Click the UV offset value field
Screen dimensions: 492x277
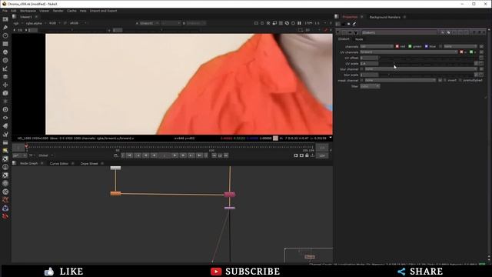click(369, 58)
